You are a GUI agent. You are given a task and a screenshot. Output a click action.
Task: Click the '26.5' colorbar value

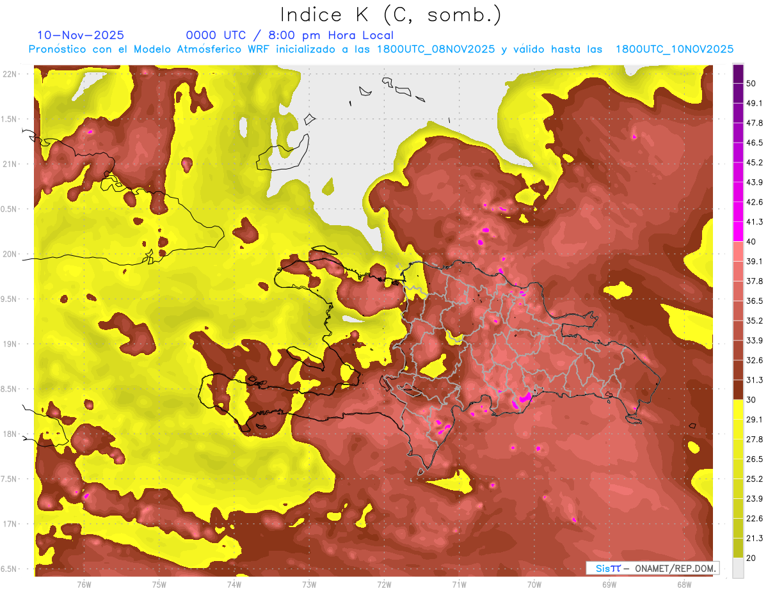[755, 459]
